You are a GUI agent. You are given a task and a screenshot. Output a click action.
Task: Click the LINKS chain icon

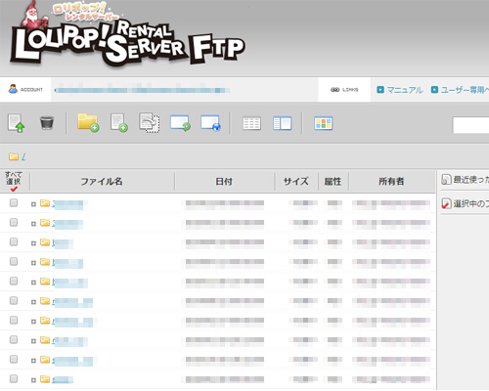334,90
